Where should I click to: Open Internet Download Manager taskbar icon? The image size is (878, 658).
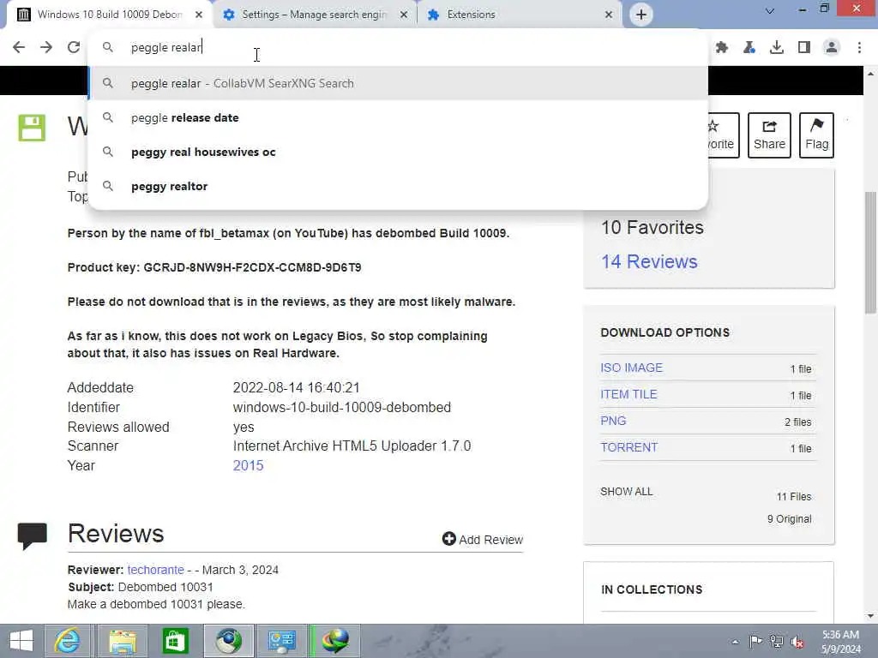335,641
